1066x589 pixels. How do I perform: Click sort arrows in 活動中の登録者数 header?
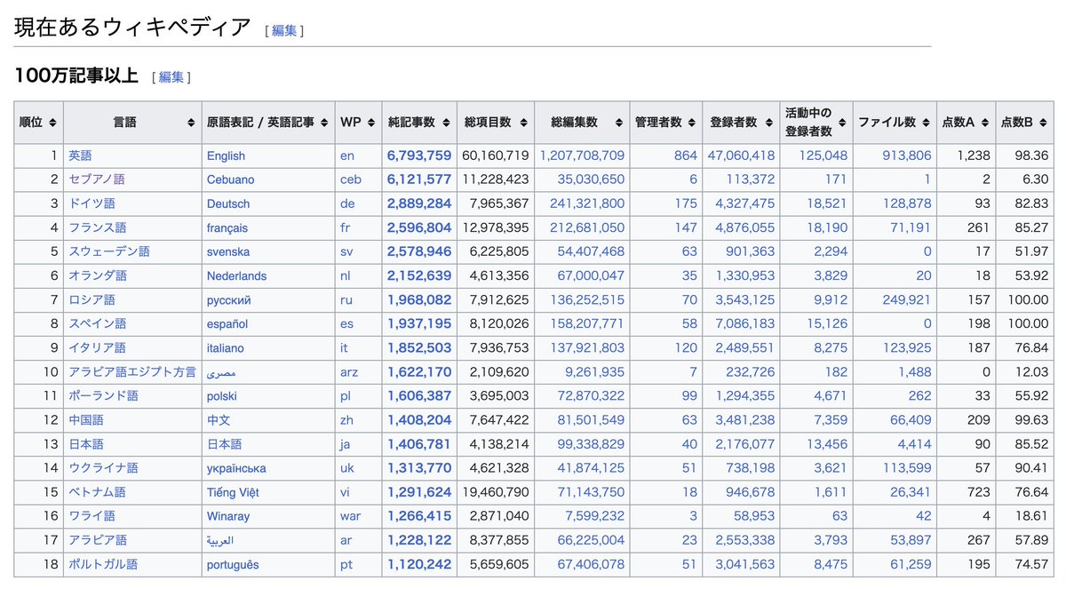[x=841, y=123]
